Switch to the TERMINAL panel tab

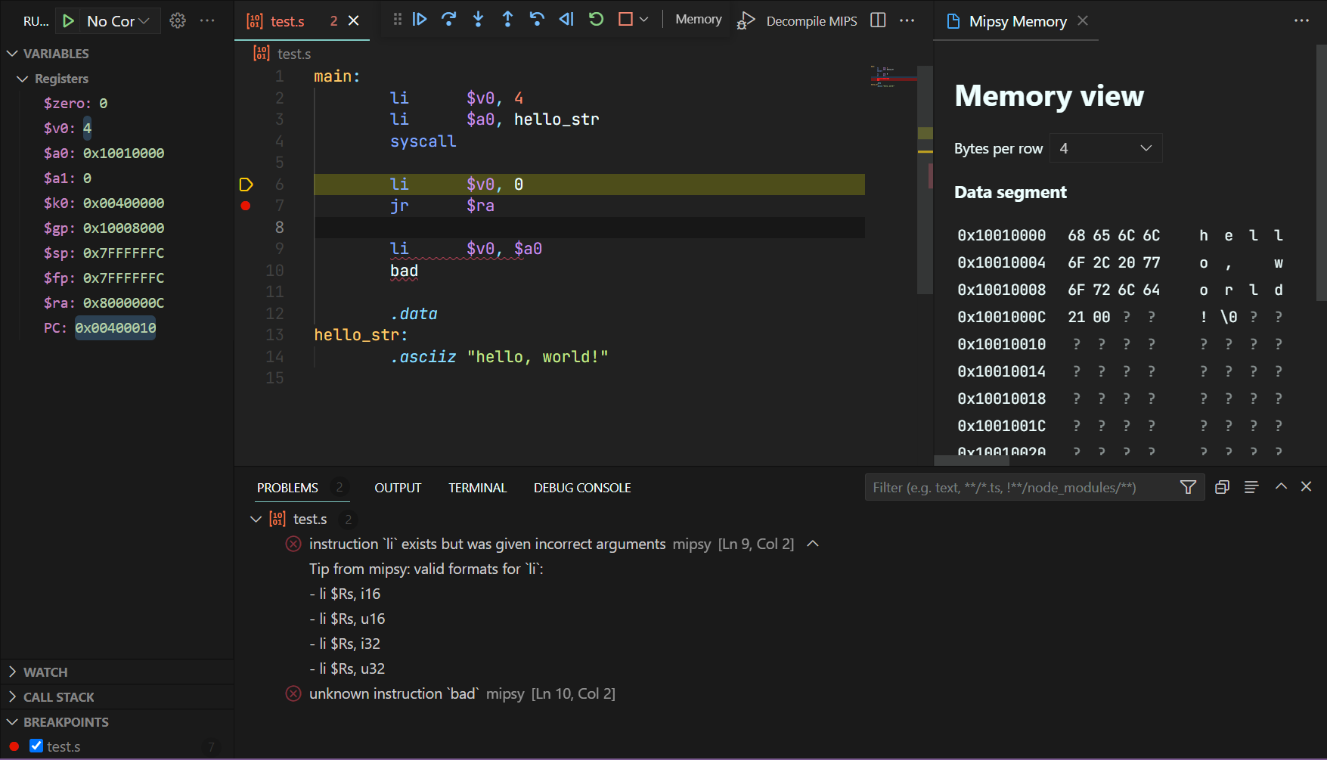477,488
